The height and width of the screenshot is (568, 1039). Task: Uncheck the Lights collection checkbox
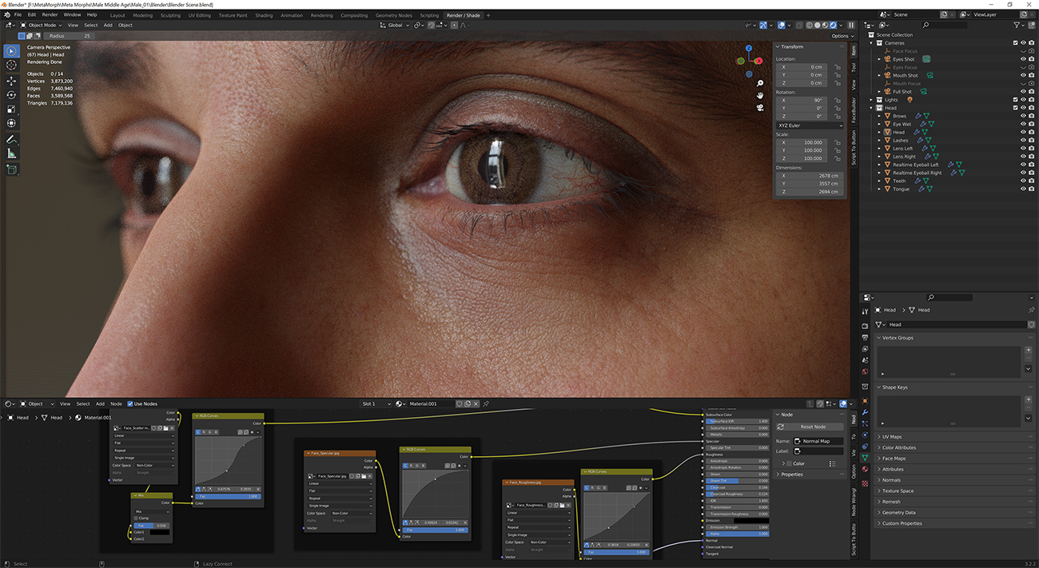pos(1015,100)
